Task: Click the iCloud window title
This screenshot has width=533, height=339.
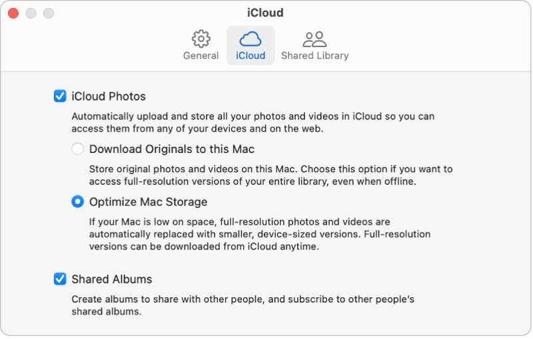Action: [266, 13]
